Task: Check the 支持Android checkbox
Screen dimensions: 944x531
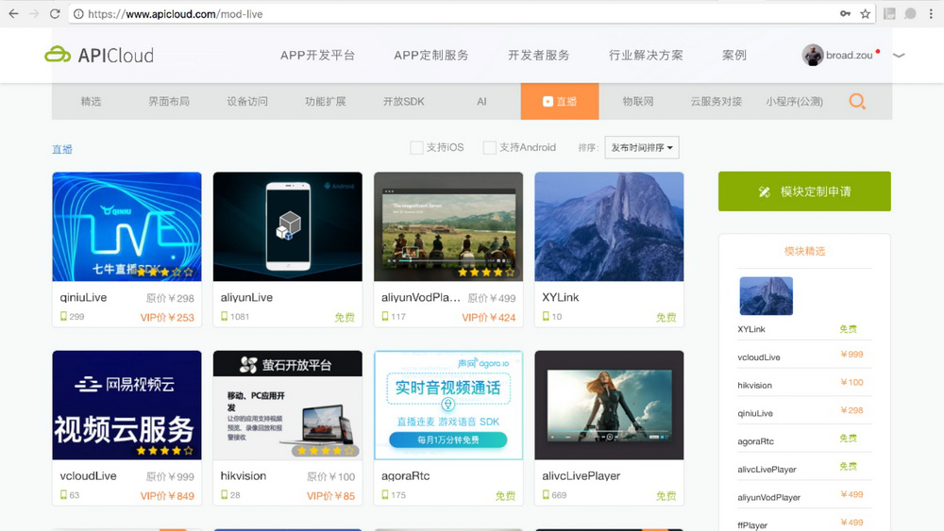Action: pyautogui.click(x=489, y=147)
